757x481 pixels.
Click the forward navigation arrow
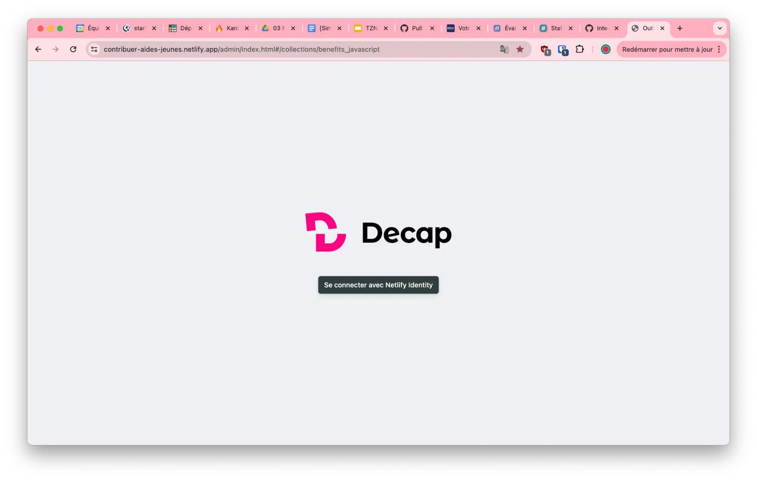point(55,49)
